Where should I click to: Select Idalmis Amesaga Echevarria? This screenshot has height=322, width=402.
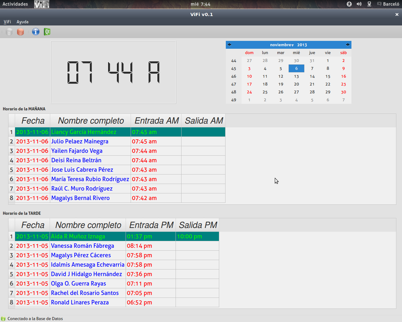88,265
